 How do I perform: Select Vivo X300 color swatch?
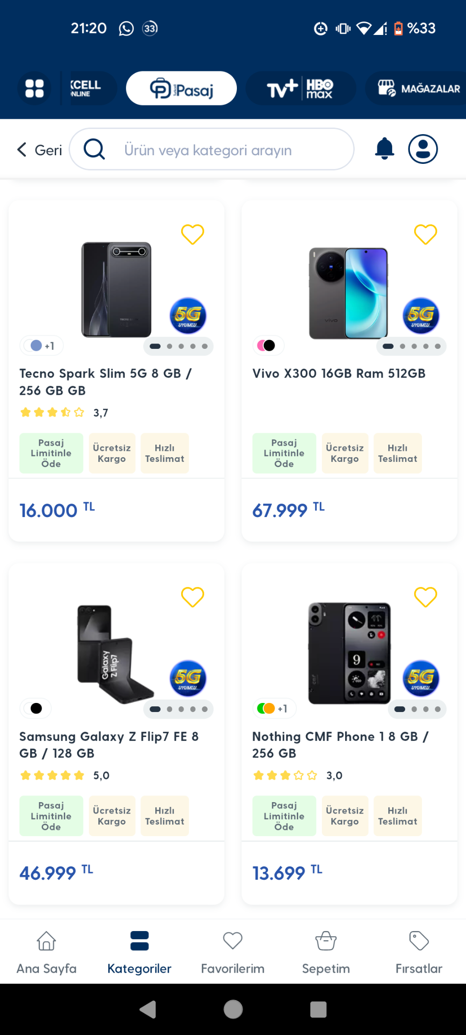tap(267, 345)
